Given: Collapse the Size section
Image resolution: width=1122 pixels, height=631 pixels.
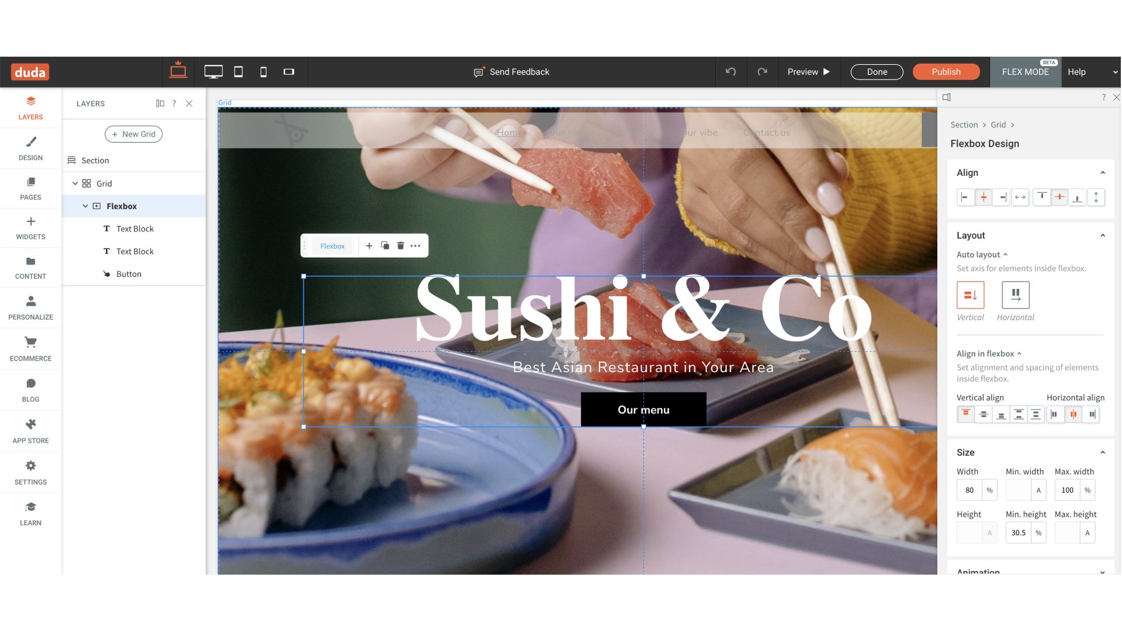Looking at the screenshot, I should 1102,452.
